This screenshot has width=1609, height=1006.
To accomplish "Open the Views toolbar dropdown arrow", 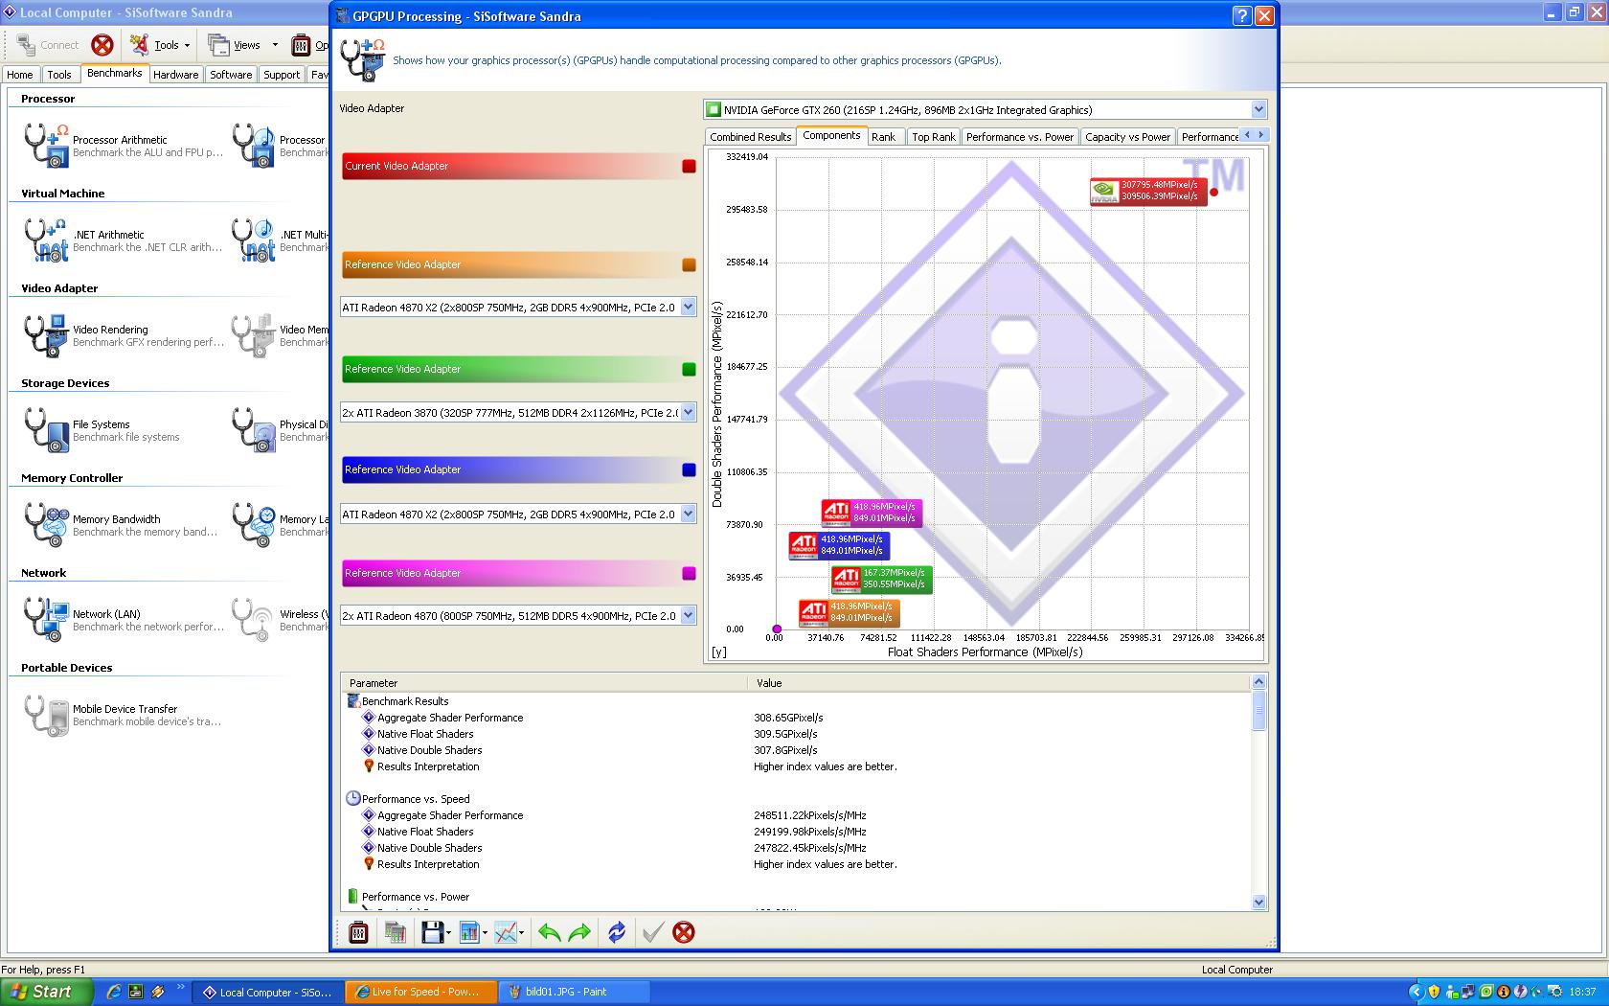I will [275, 45].
